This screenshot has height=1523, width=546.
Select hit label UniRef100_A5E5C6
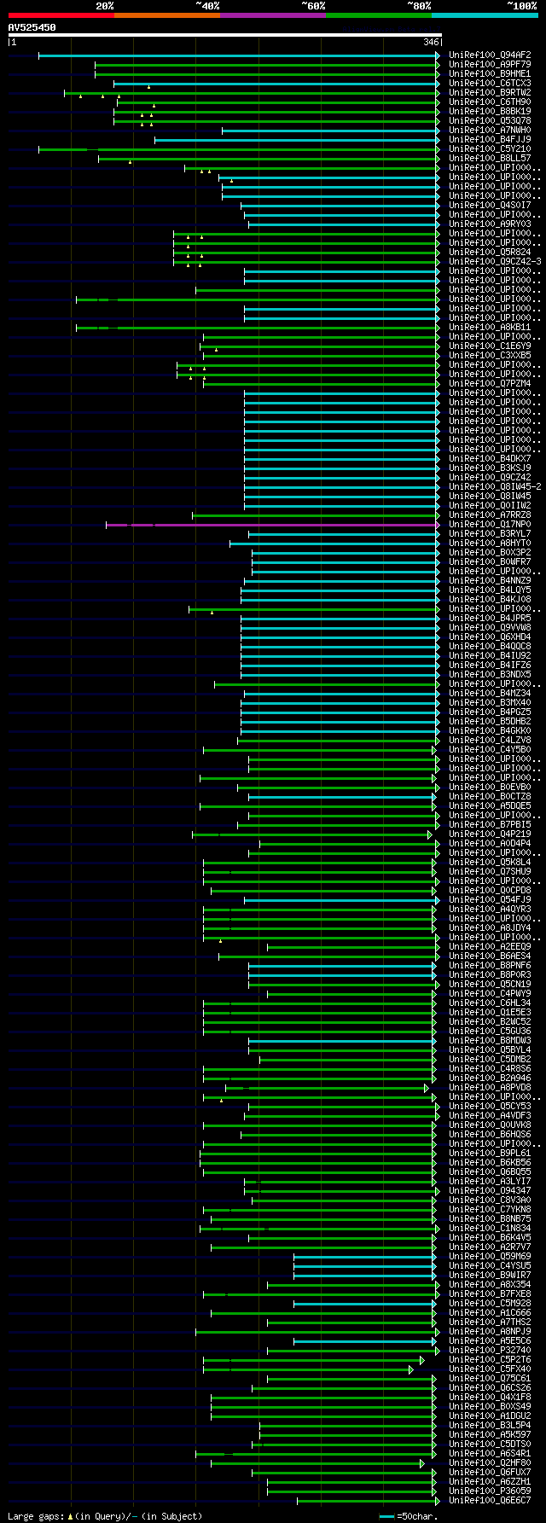click(x=490, y=1341)
